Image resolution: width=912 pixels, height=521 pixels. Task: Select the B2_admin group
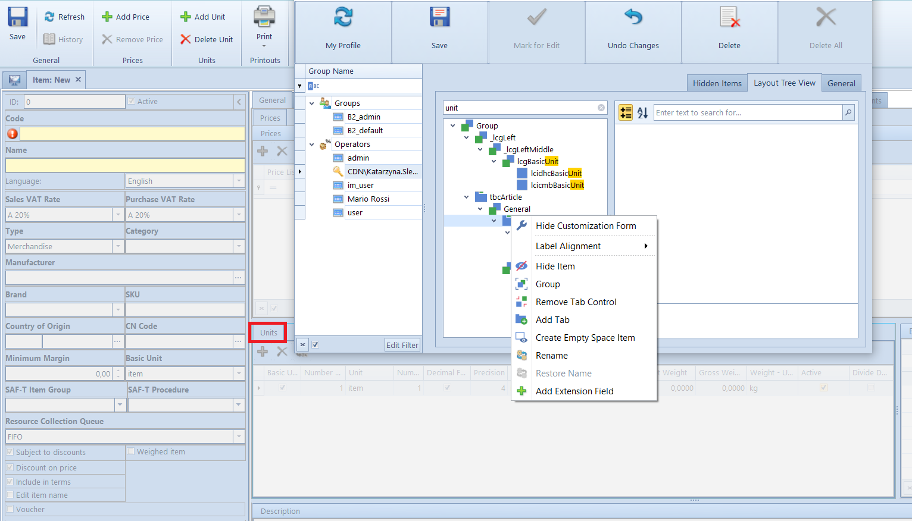(364, 117)
